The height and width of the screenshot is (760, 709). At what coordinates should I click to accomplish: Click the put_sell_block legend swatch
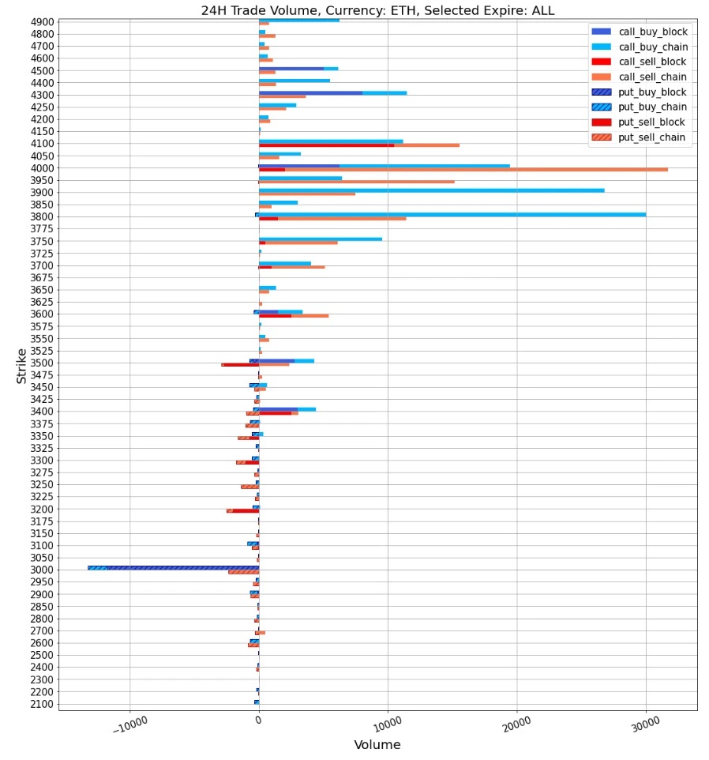(602, 122)
